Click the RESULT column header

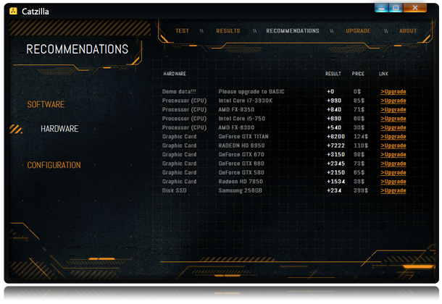(x=333, y=74)
